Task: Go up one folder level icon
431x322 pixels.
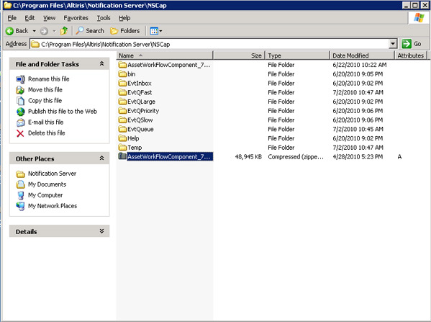Action: (64, 31)
